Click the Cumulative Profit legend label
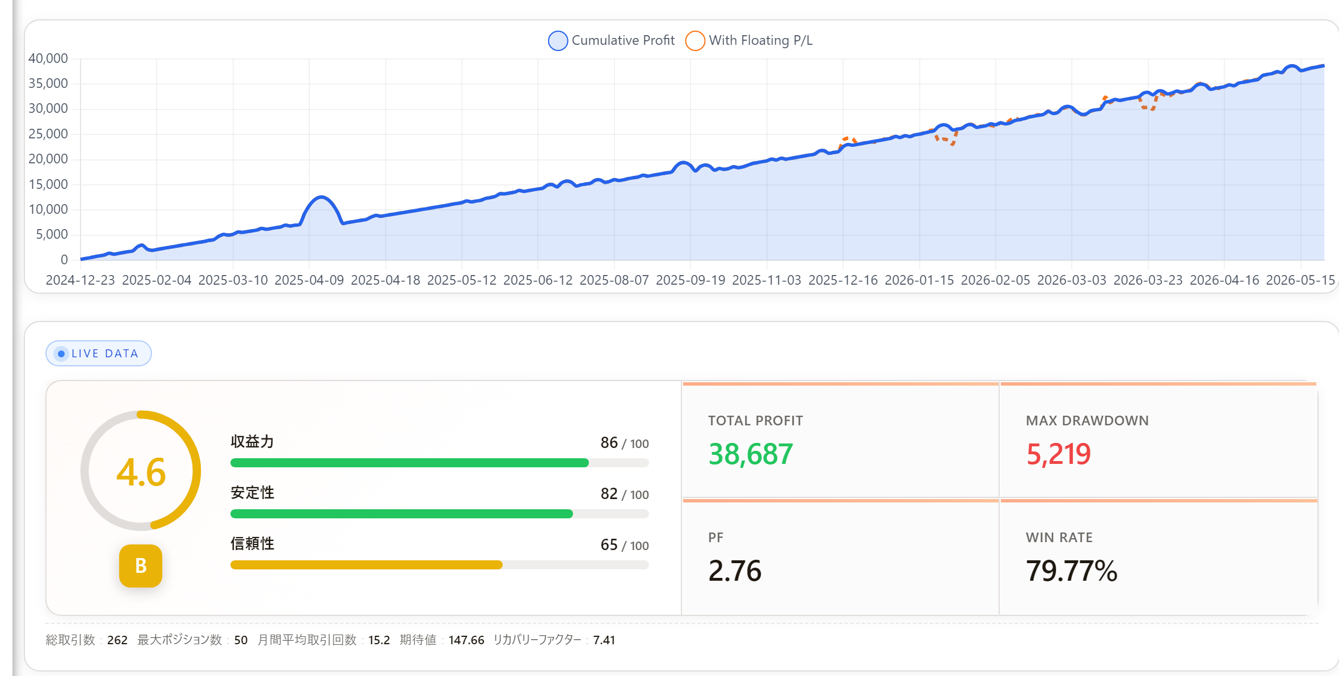Screen dimensions: 1339x676 [x=623, y=40]
